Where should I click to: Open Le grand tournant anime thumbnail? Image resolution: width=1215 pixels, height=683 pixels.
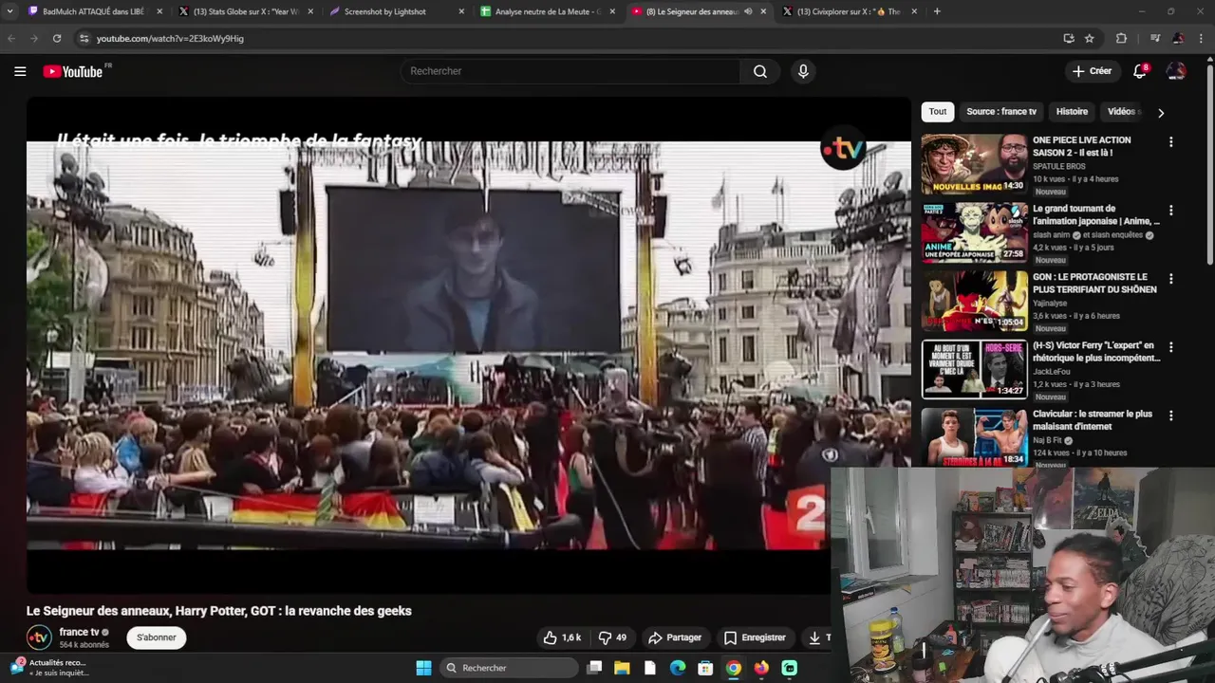(x=974, y=232)
